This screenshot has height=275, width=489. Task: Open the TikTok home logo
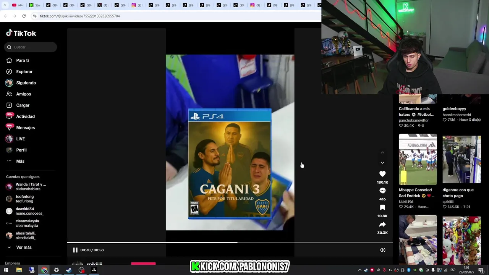pos(21,33)
